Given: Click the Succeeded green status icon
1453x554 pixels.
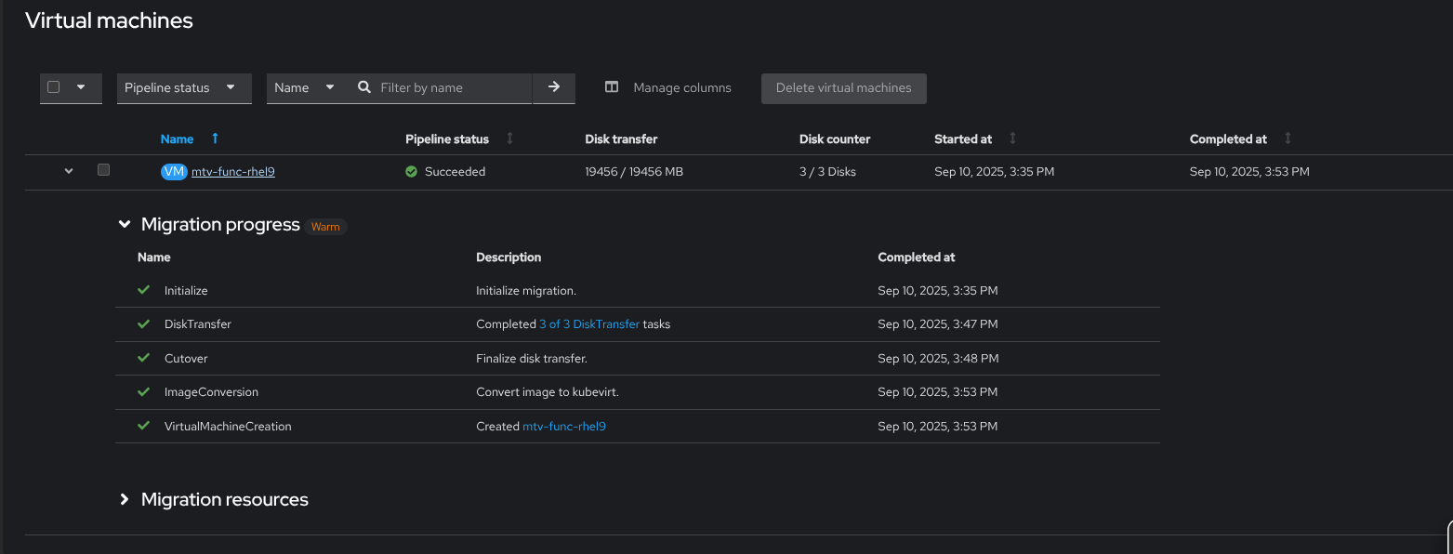Looking at the screenshot, I should (x=411, y=172).
